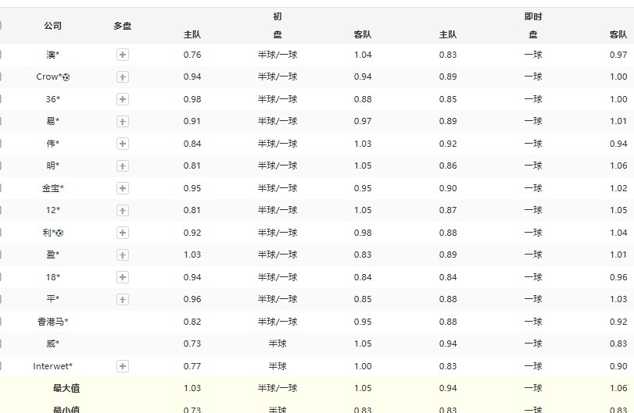Click the plus icon next to 12*
Image resolution: width=634 pixels, height=413 pixels.
point(123,211)
